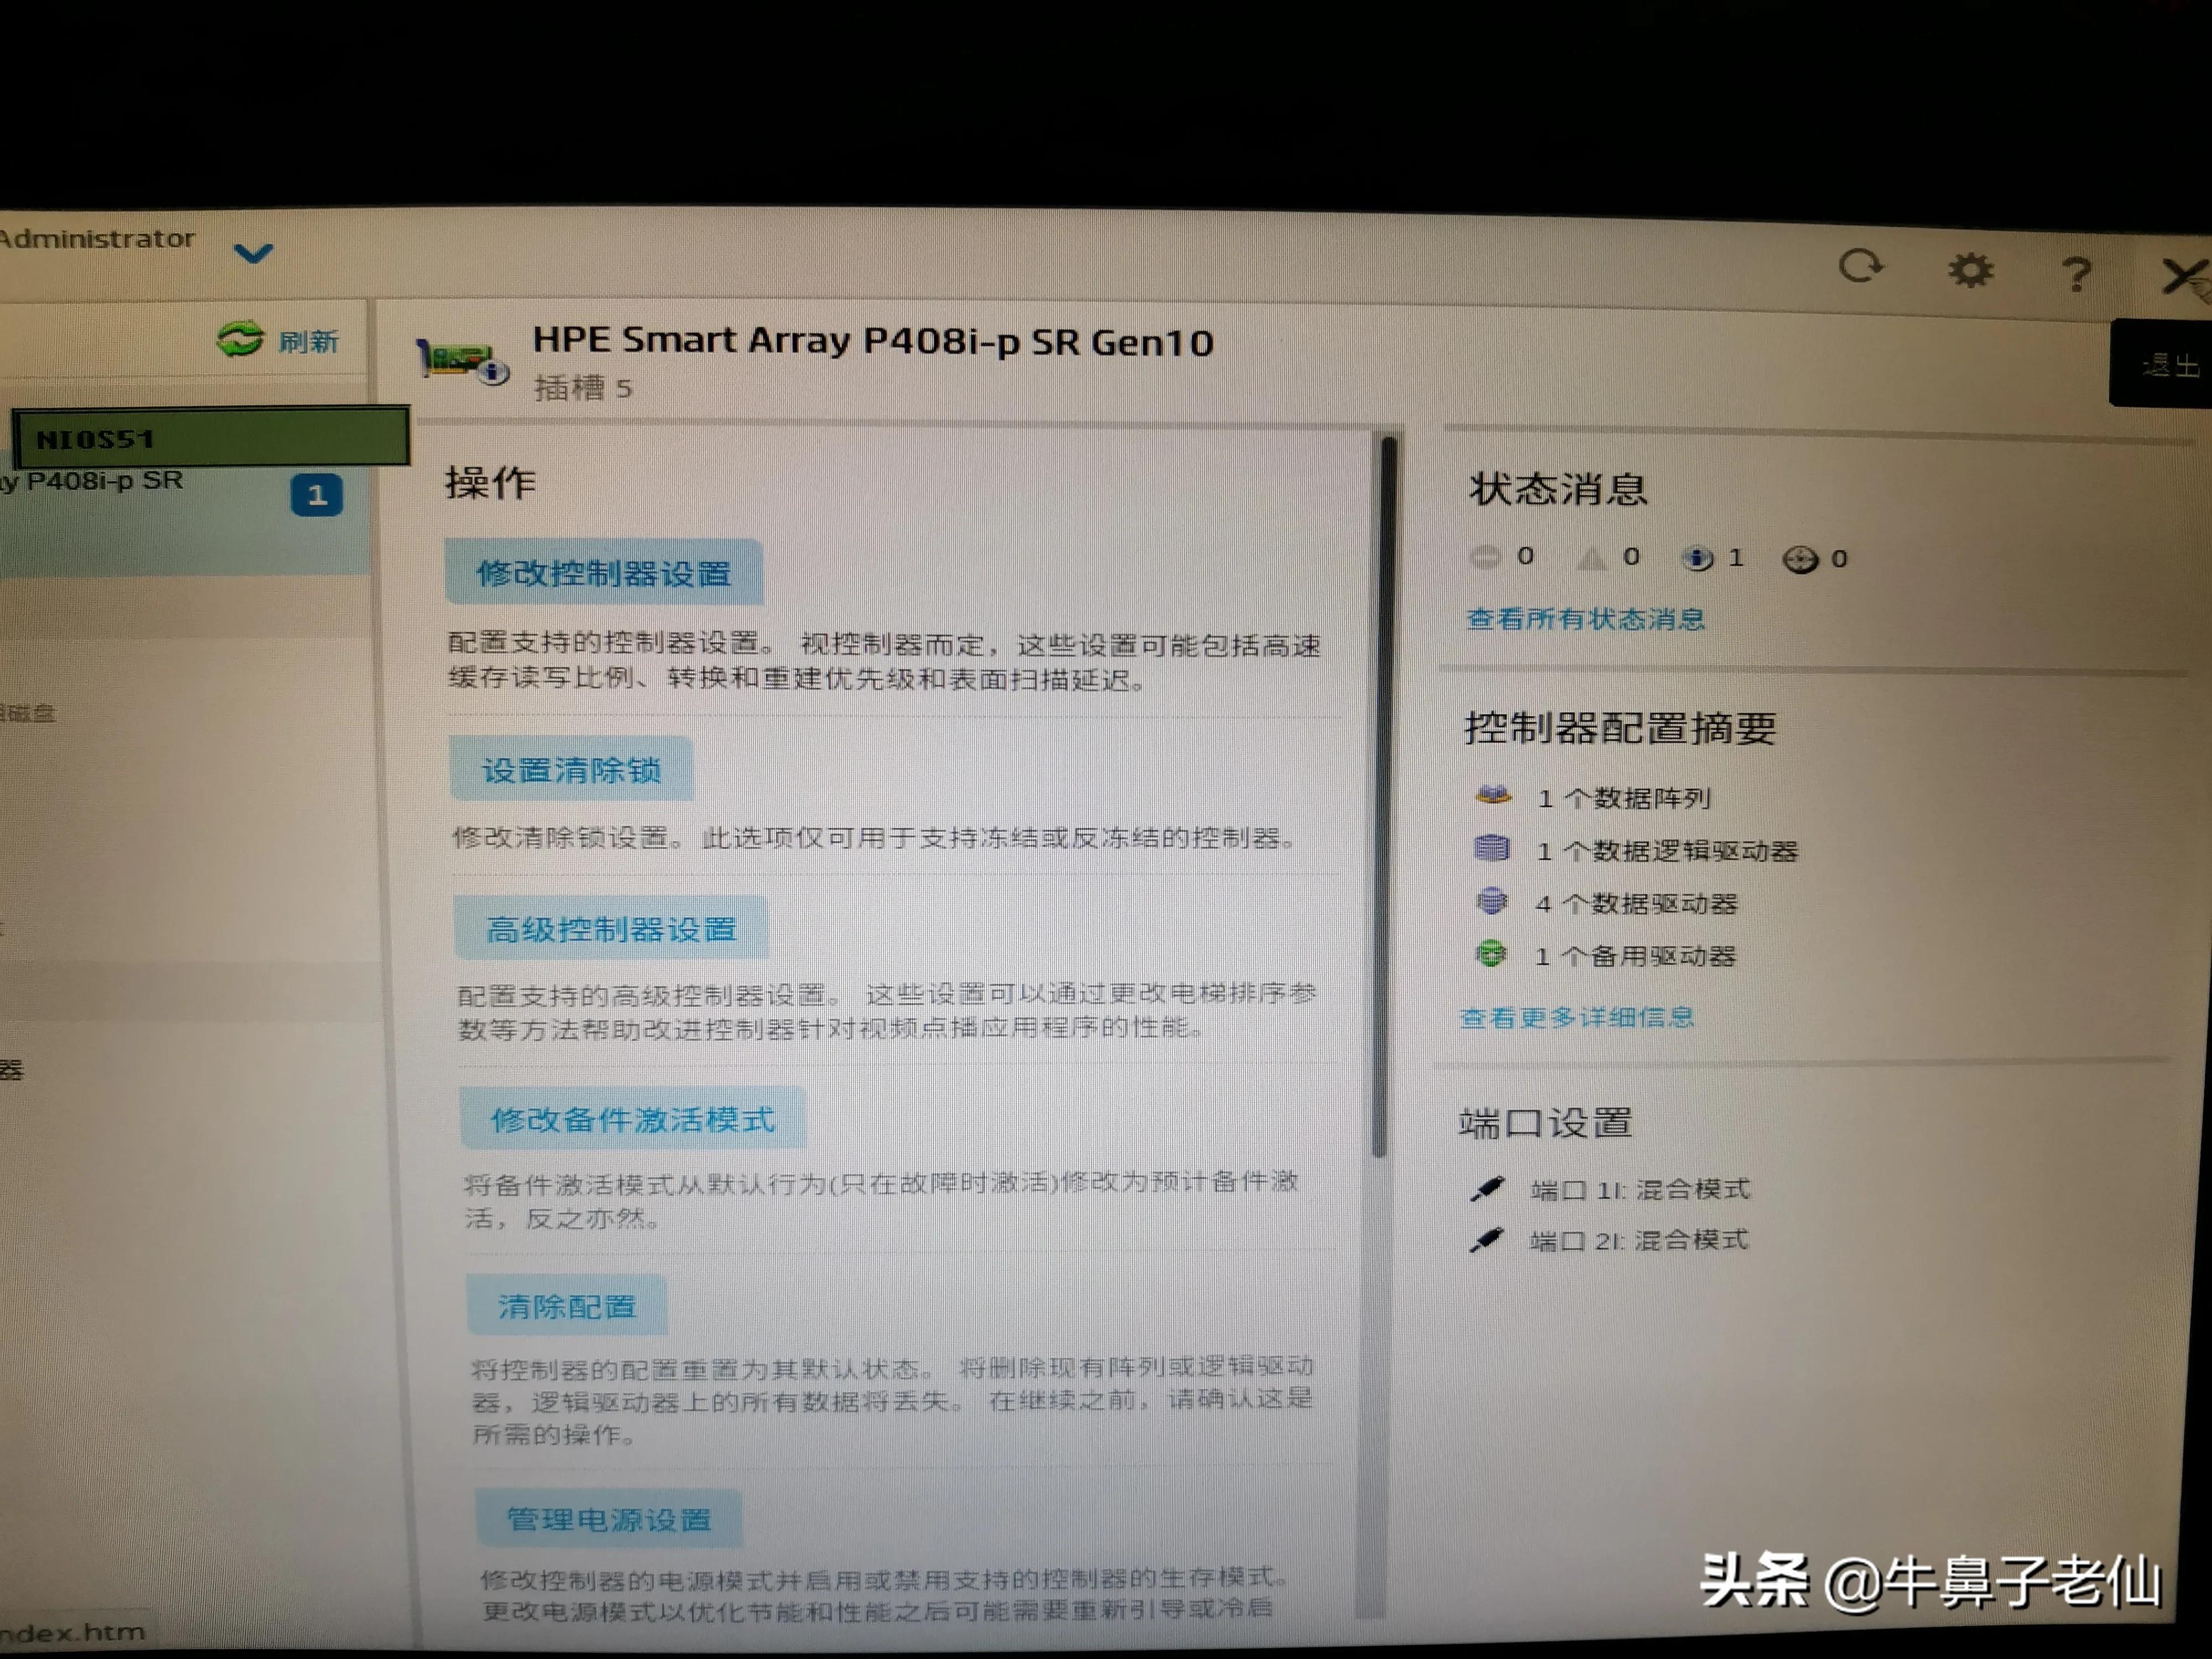
Task: Click the green refresh arrows icon beside 刷新
Action: (240, 339)
